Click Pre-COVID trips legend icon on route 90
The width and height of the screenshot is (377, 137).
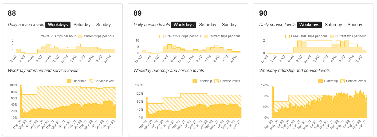(x=287, y=36)
